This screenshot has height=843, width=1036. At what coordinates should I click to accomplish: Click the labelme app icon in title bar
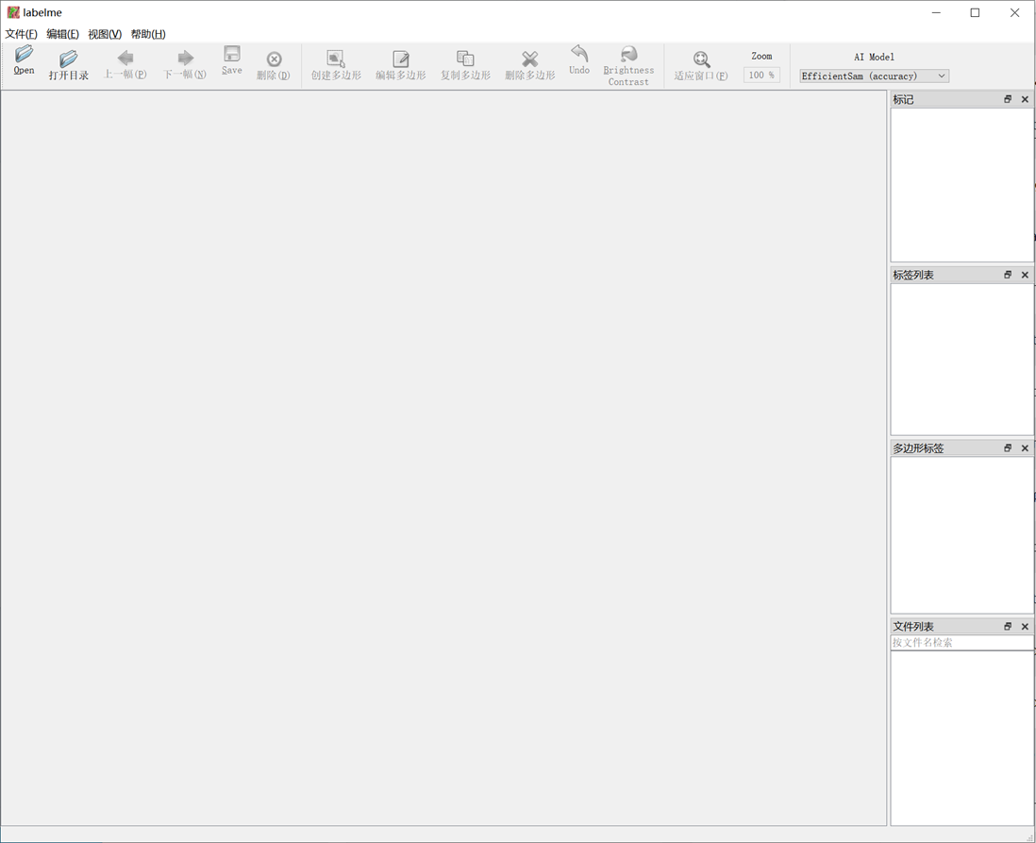pyautogui.click(x=13, y=12)
